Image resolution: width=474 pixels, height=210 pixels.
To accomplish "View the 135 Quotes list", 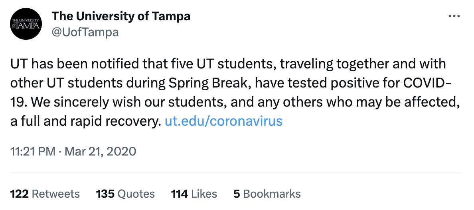I will (125, 194).
